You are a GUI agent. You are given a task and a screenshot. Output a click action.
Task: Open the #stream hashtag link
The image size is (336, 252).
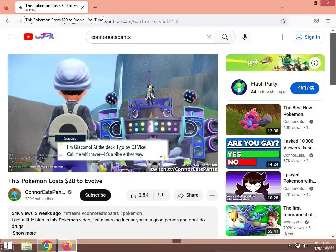[x=72, y=213]
